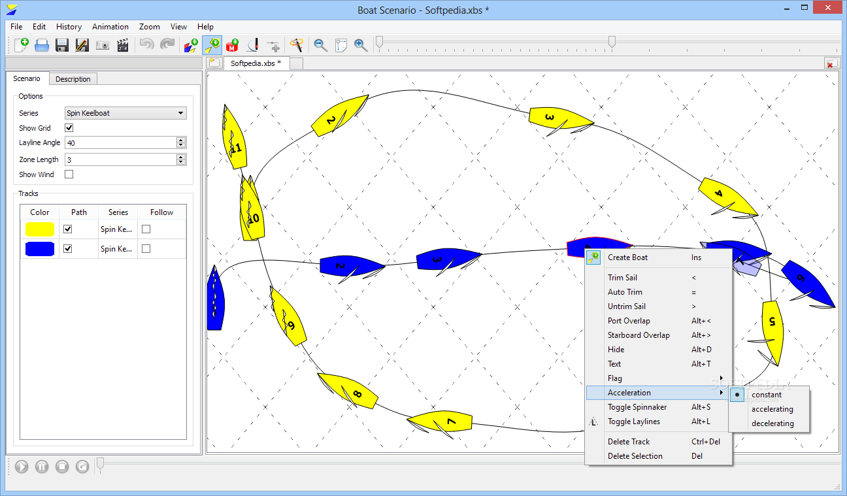This screenshot has width=847, height=496.
Task: Pause the animation playback
Action: (42, 467)
